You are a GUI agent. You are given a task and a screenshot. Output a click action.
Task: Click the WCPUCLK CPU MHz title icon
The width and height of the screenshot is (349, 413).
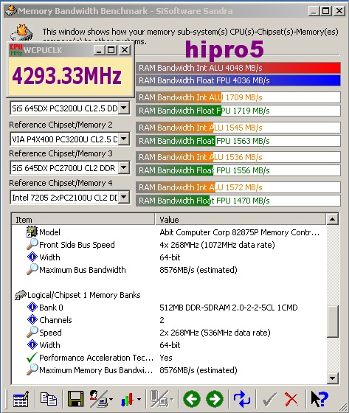tap(16, 50)
